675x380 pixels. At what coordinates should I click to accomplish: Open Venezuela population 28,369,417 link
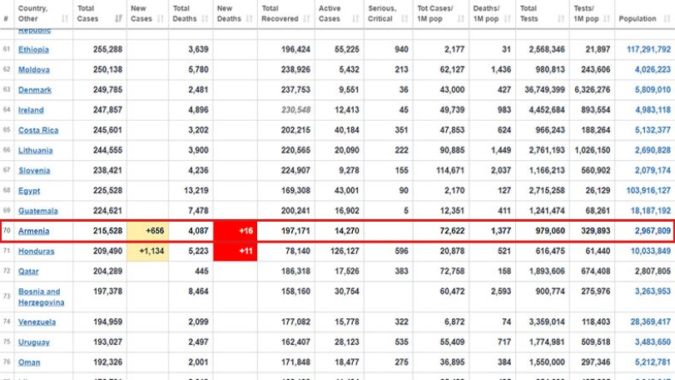[x=651, y=322]
